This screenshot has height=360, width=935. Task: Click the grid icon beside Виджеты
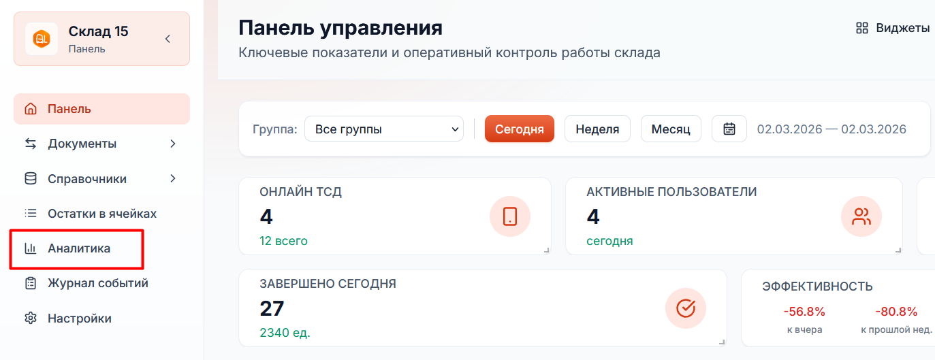coord(862,28)
